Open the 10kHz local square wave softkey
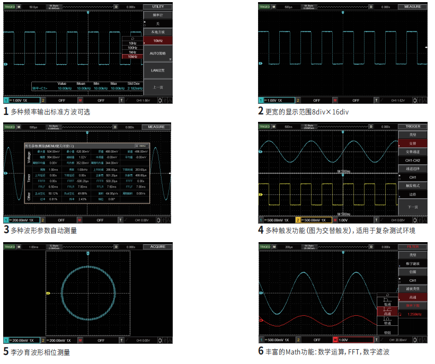The height and width of the screenshot is (364, 435). 158,41
